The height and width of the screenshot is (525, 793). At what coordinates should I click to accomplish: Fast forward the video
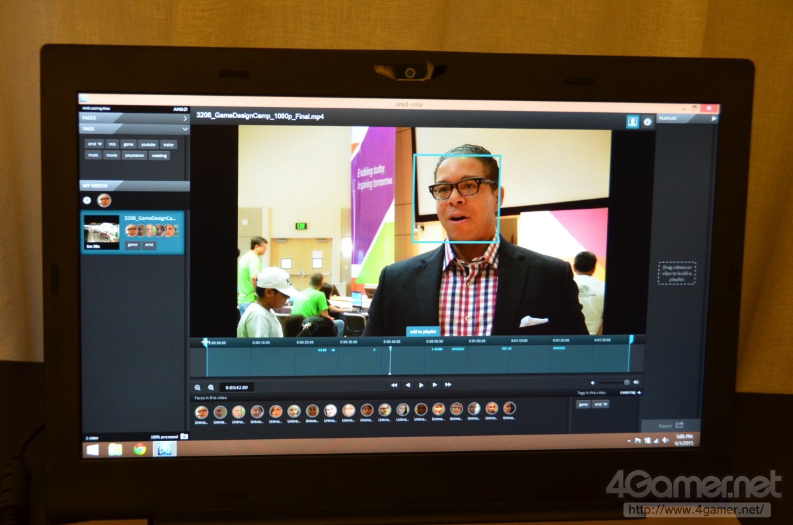[448, 384]
